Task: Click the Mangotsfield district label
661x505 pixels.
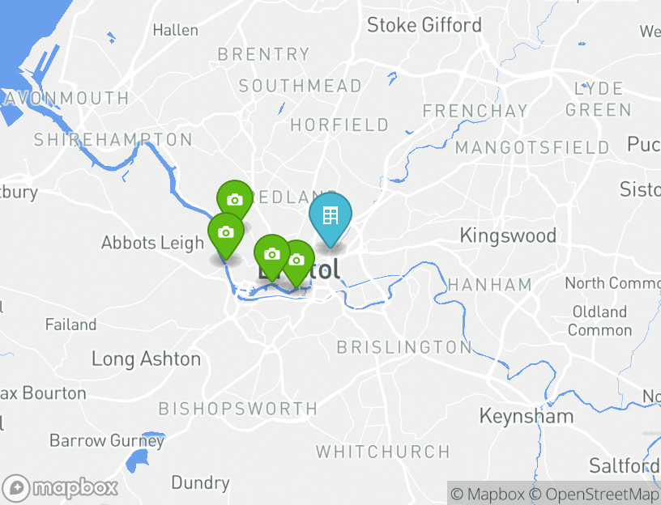Action: click(532, 147)
